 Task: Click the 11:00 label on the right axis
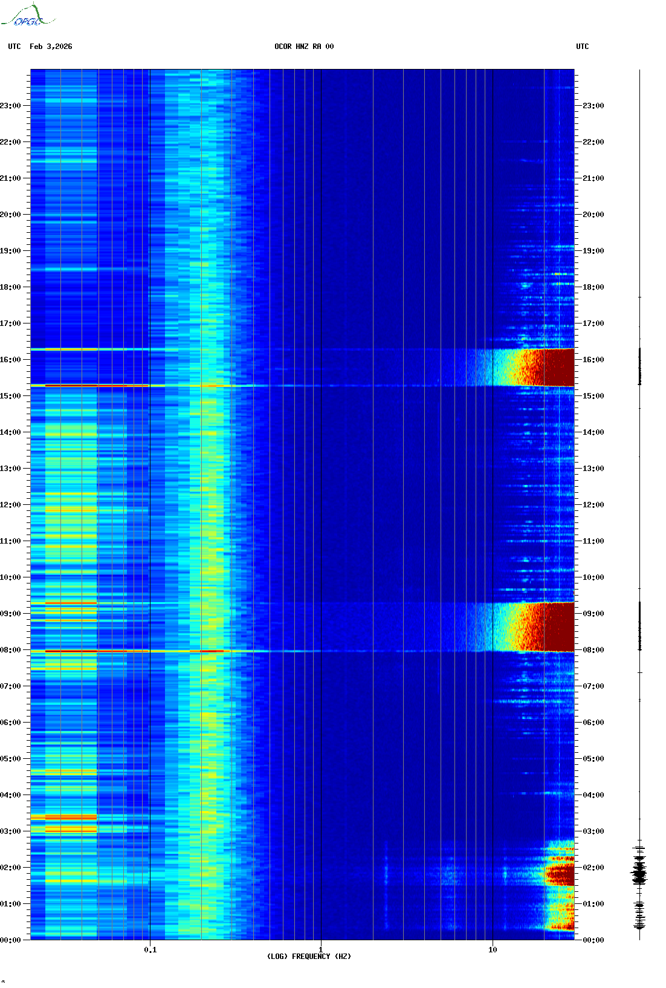click(593, 541)
